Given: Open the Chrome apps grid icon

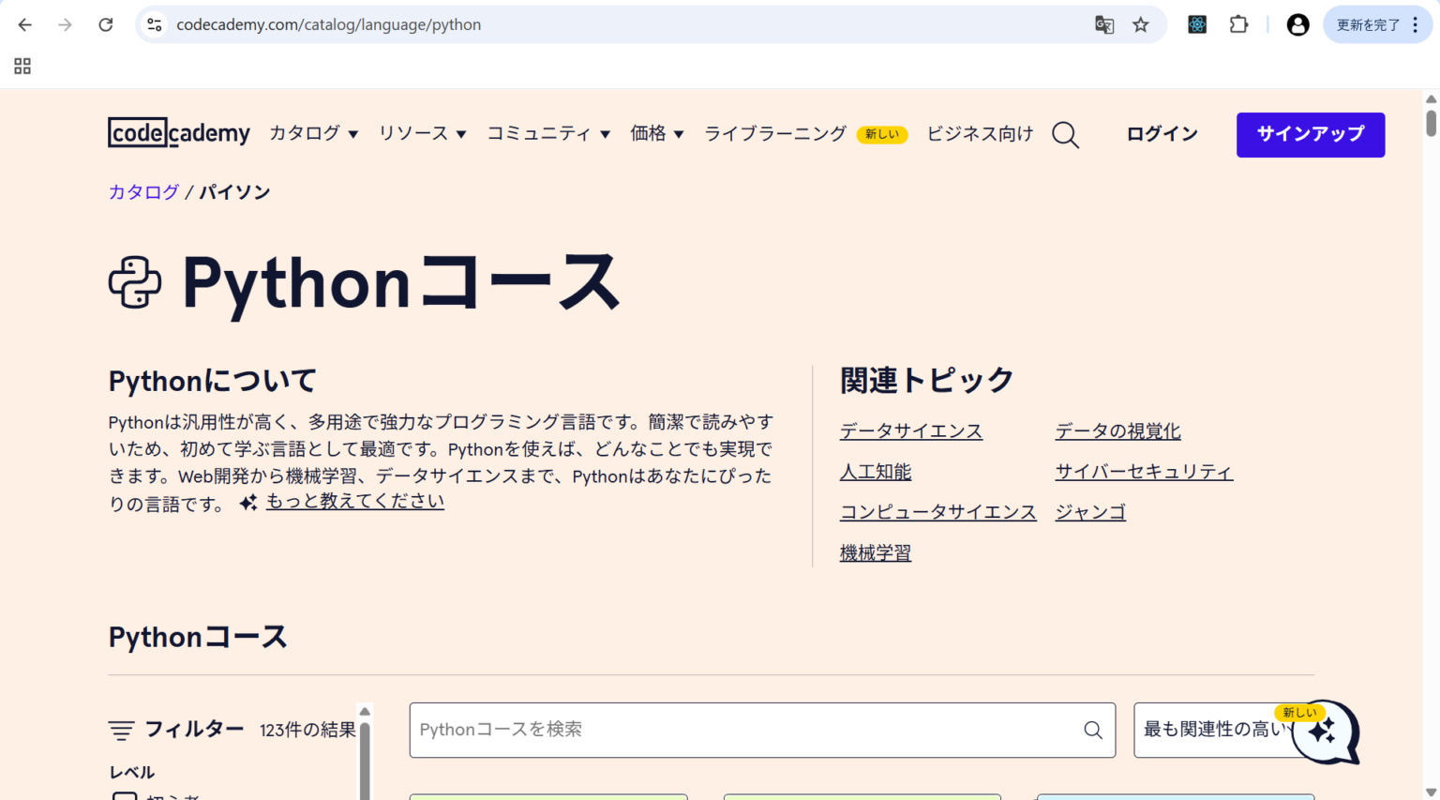Looking at the screenshot, I should pos(22,66).
